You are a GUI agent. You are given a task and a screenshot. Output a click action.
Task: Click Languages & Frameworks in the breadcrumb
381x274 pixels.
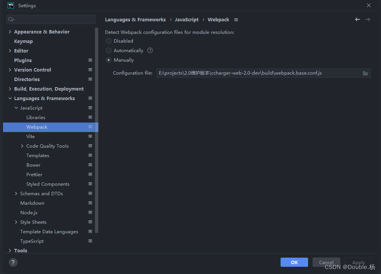(x=136, y=20)
